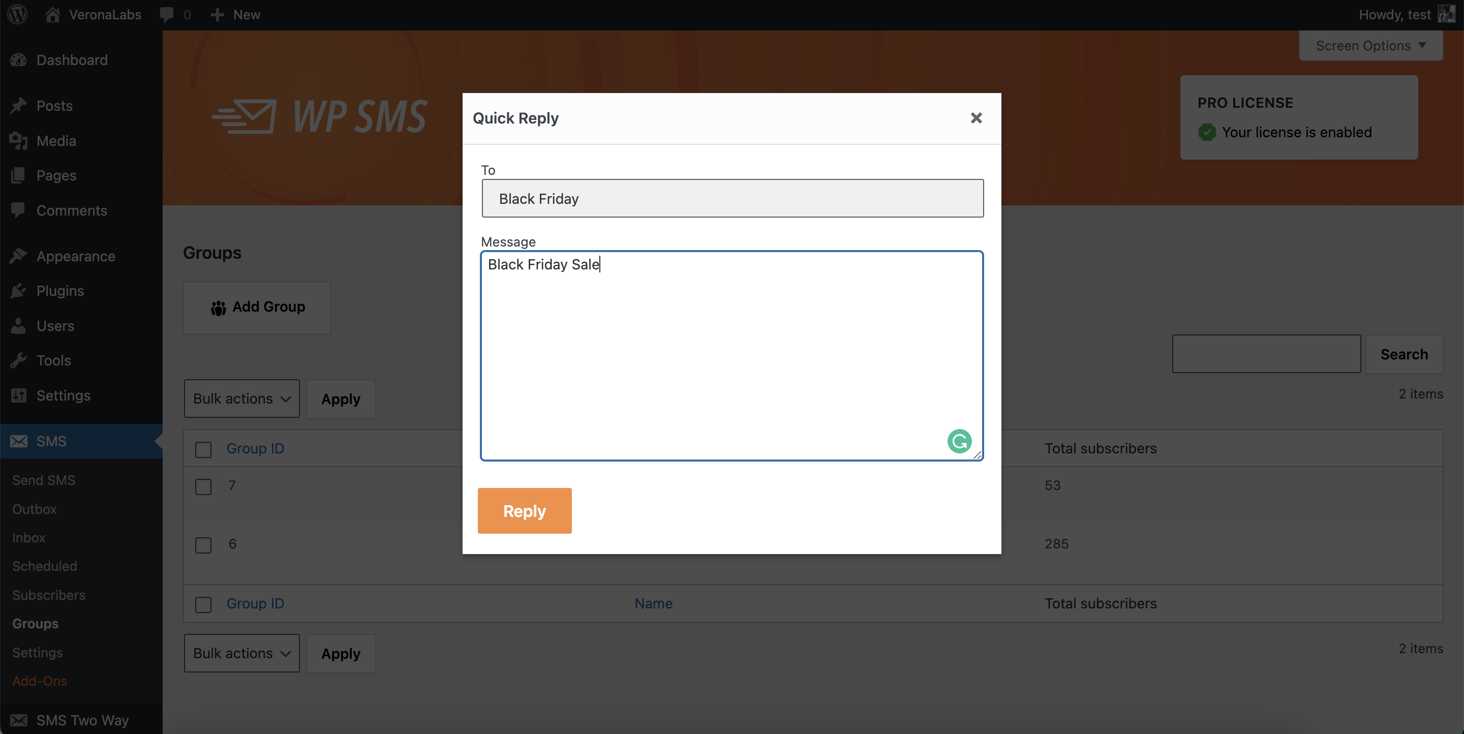Open Scheduled submenu item
This screenshot has width=1464, height=734.
(x=45, y=566)
